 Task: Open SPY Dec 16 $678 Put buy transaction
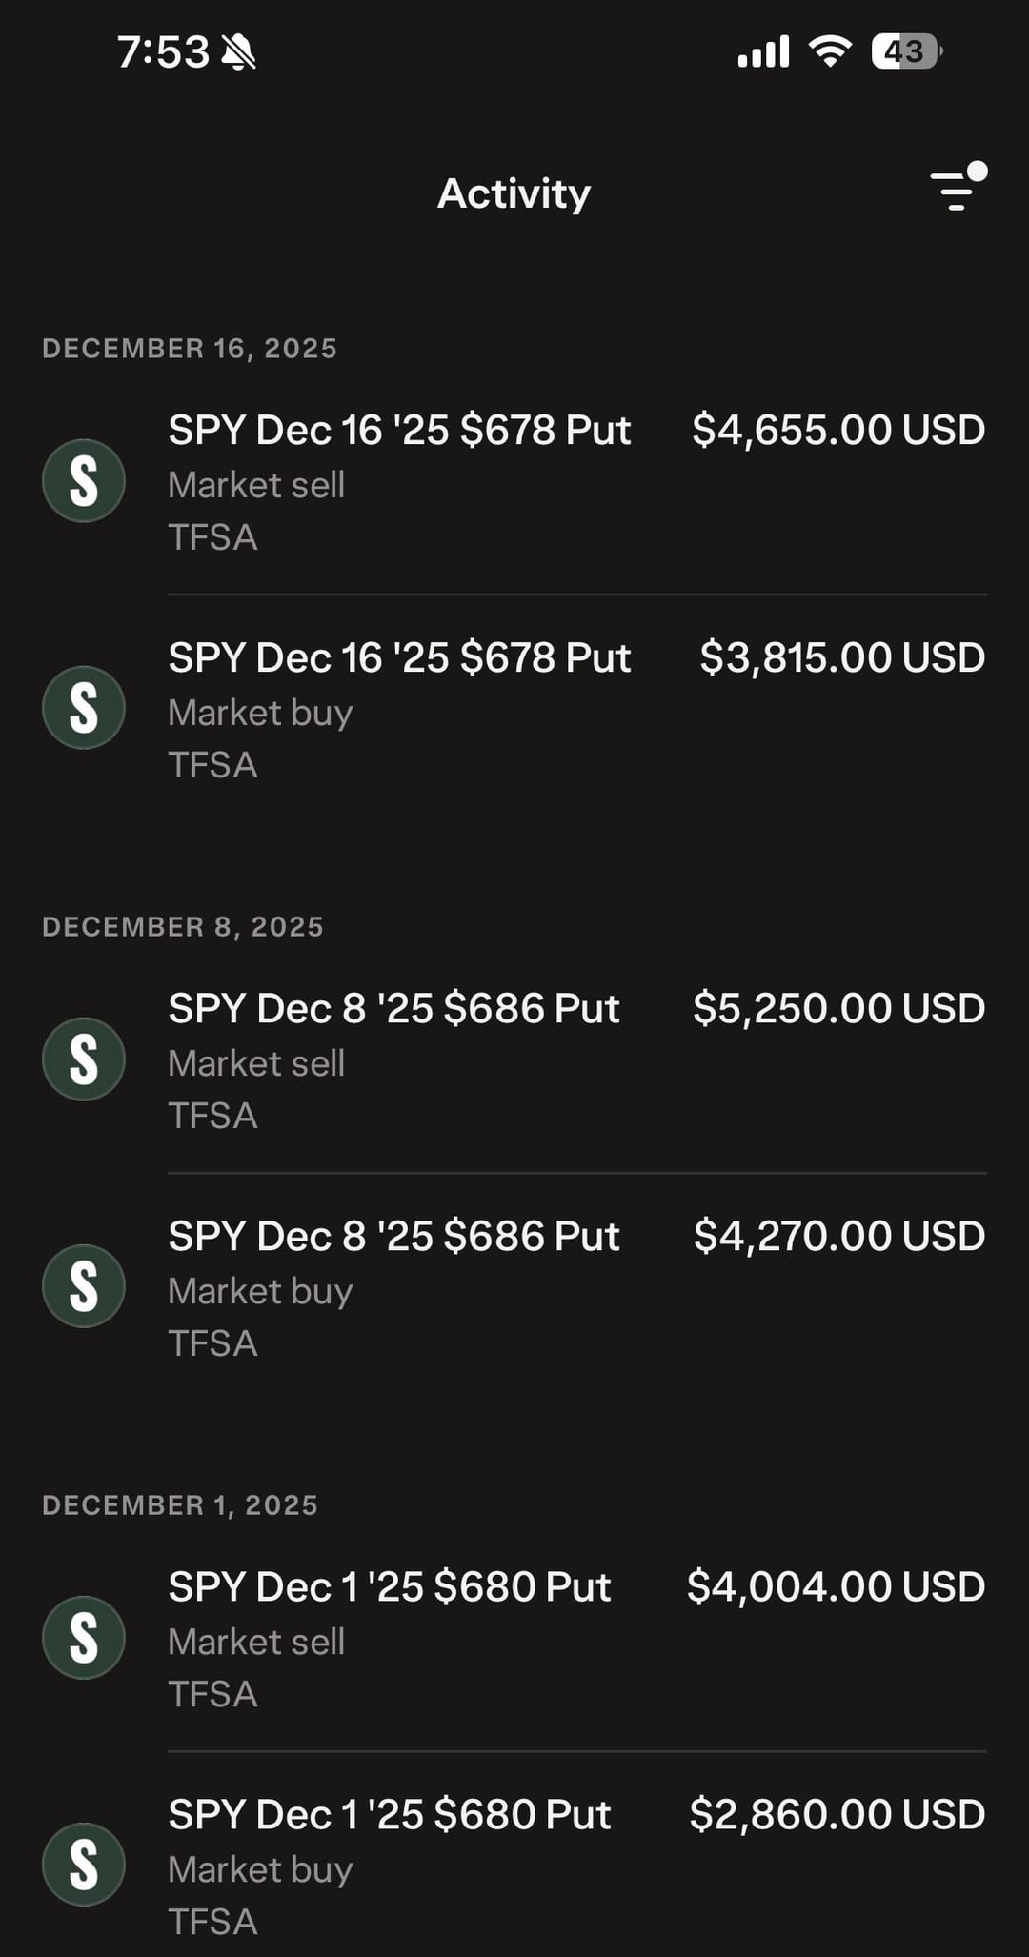pyautogui.click(x=399, y=658)
